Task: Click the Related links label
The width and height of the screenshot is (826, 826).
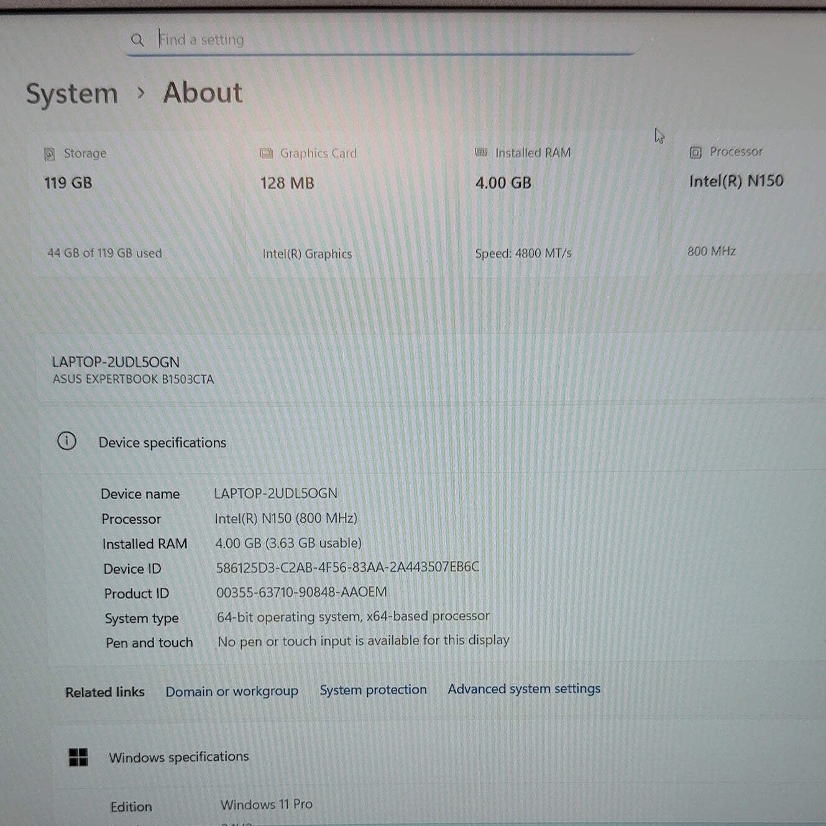Action: pyautogui.click(x=105, y=692)
